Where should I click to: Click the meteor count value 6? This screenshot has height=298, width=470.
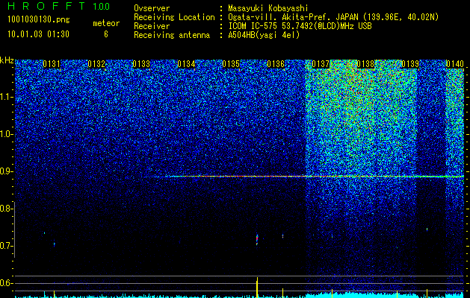(106, 34)
